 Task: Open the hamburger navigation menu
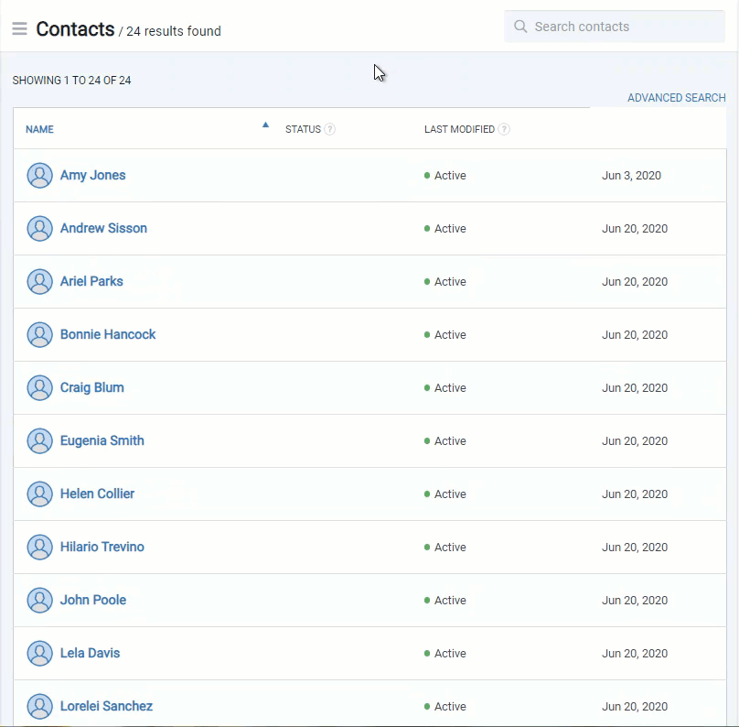pos(19,28)
